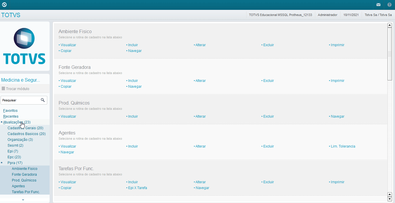Select Prod. Químicos in side tree
Viewport: 395px width, 203px height.
click(x=24, y=180)
